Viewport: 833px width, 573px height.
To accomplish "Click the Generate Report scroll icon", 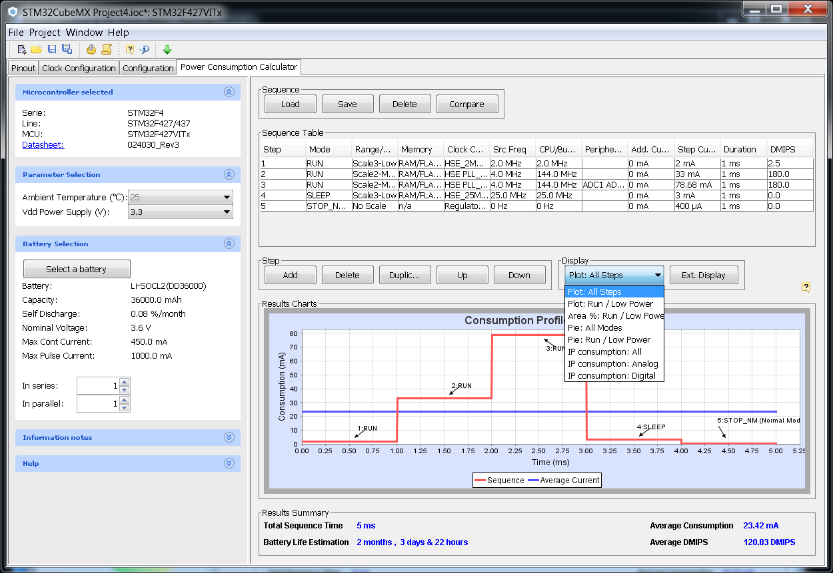I will (105, 49).
